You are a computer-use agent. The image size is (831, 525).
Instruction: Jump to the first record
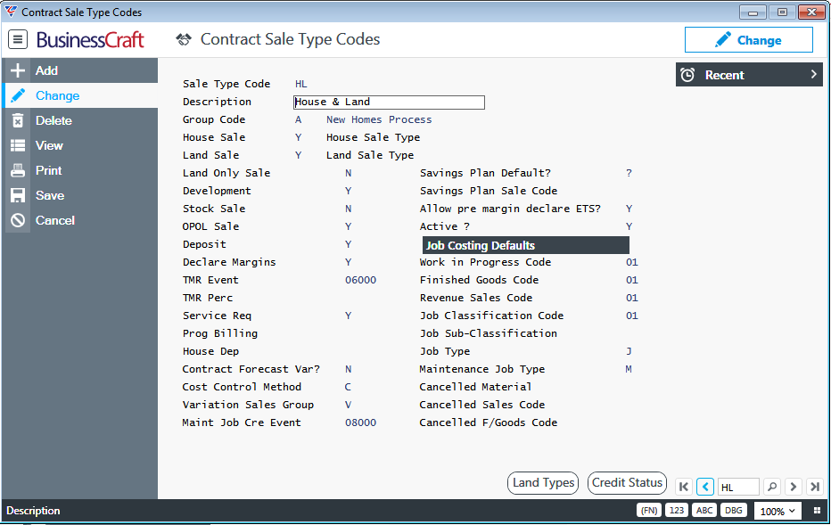(x=684, y=487)
